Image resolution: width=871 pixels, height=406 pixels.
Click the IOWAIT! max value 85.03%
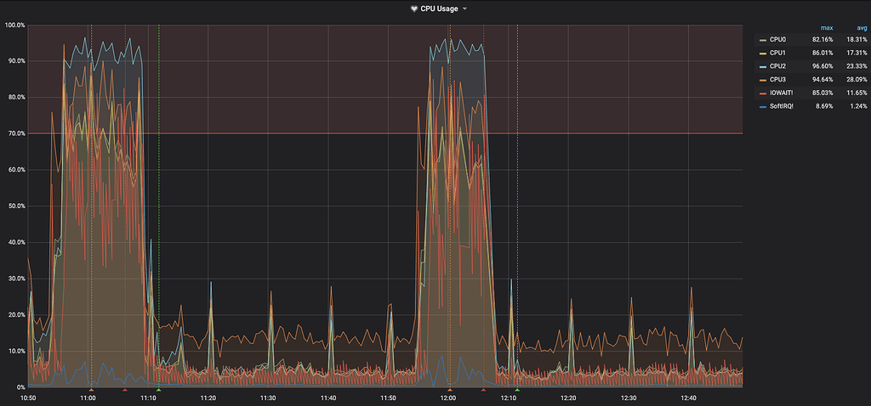pyautogui.click(x=823, y=93)
